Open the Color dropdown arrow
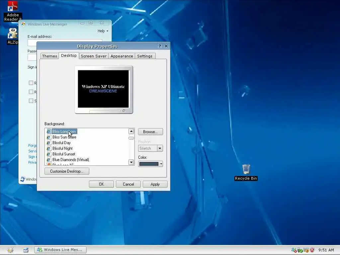Image resolution: width=340 pixels, height=255 pixels. pos(161,164)
